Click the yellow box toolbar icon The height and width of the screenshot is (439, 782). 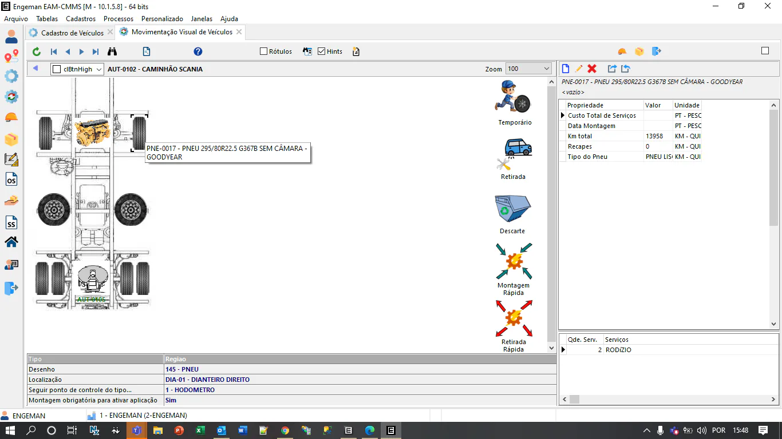click(x=639, y=51)
